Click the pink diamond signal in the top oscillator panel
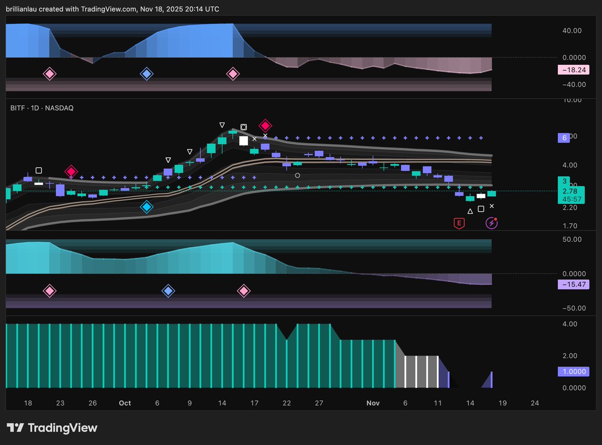This screenshot has width=602, height=445. [49, 73]
